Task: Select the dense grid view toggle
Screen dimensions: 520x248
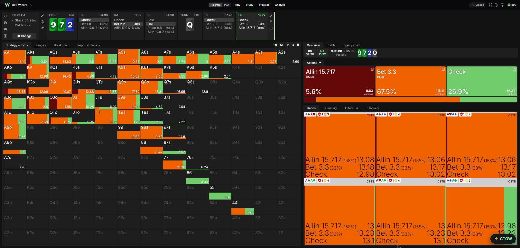Action: pyautogui.click(x=293, y=45)
